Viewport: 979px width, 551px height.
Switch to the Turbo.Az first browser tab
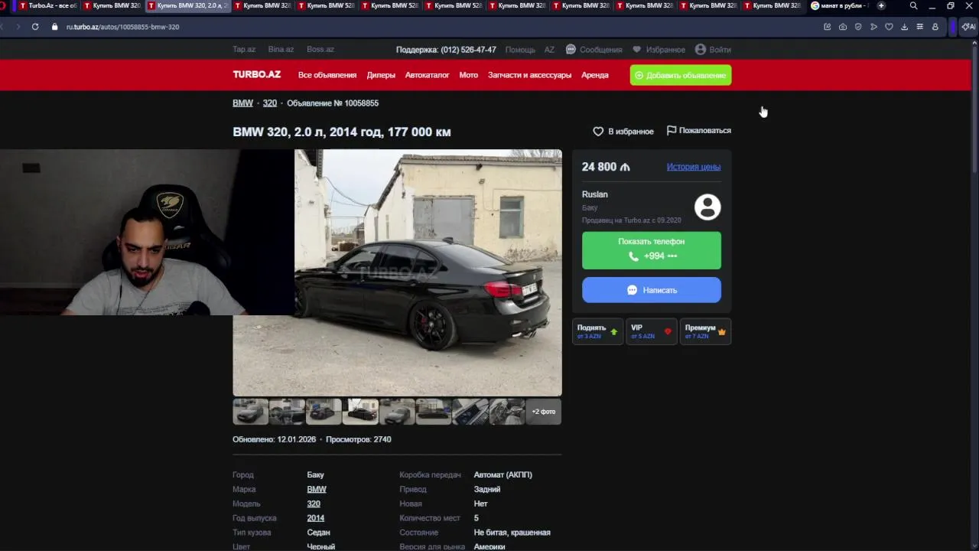pyautogui.click(x=47, y=5)
